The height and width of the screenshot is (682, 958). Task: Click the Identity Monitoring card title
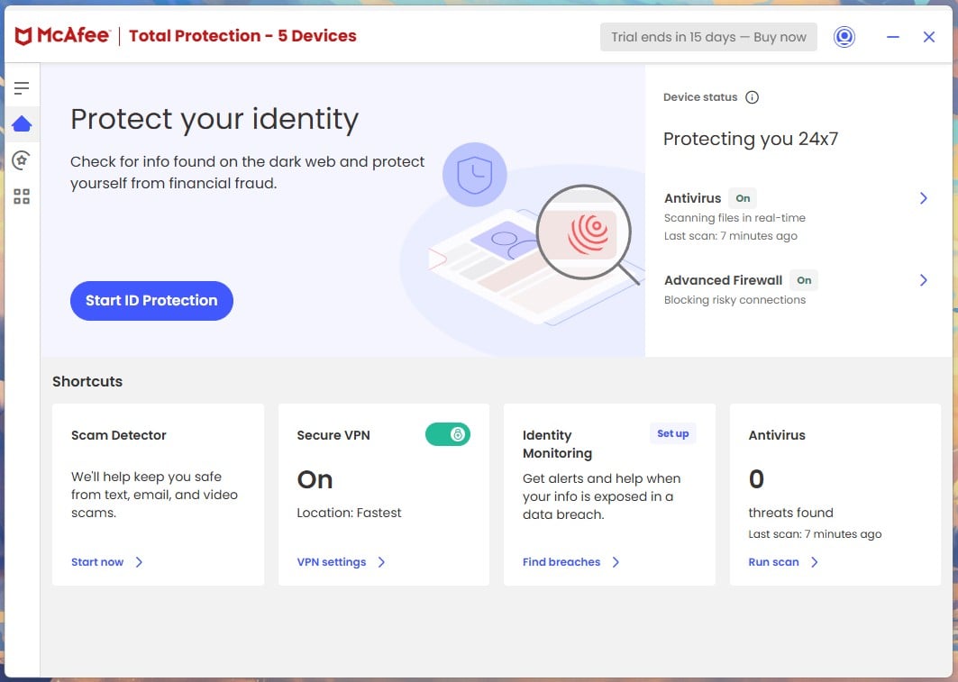click(x=557, y=444)
